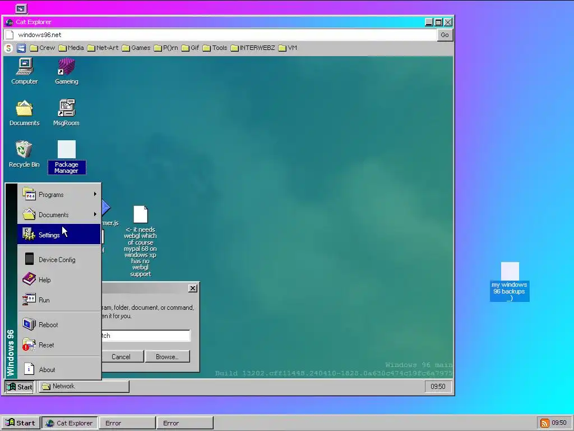The height and width of the screenshot is (431, 574).
Task: Click the small window icon at top-left desktop
Action: (21, 8)
